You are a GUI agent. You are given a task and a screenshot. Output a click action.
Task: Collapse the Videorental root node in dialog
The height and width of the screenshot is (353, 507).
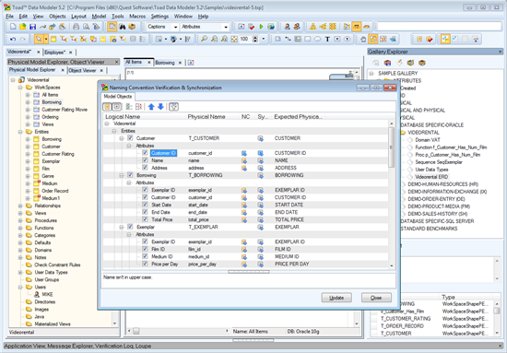[x=107, y=124]
